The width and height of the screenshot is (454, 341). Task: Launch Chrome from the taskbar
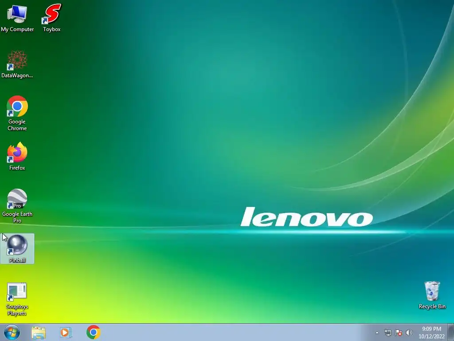[x=93, y=332]
